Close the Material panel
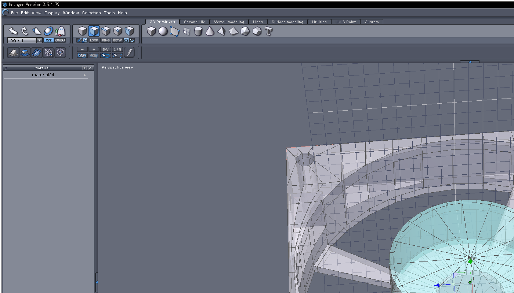 (x=90, y=68)
